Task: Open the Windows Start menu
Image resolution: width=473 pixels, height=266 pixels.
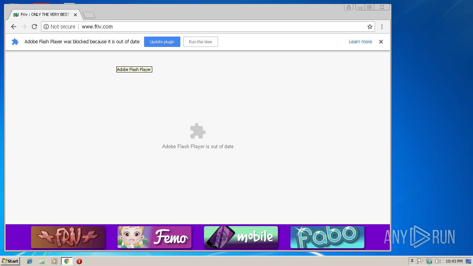Action: point(10,261)
